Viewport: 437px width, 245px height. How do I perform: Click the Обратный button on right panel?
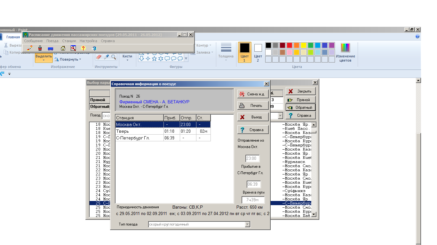pos(300,108)
